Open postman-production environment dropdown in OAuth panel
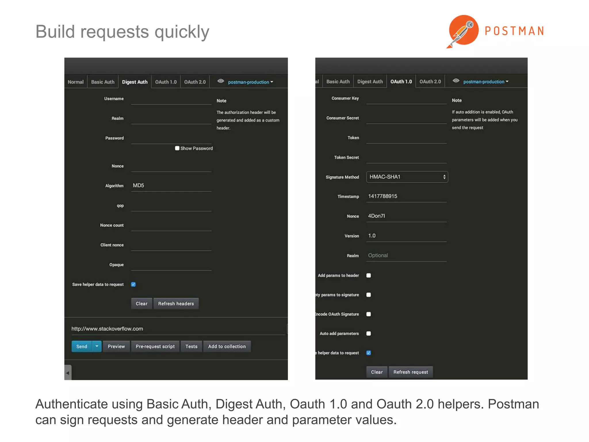The height and width of the screenshot is (442, 589). pyautogui.click(x=486, y=82)
